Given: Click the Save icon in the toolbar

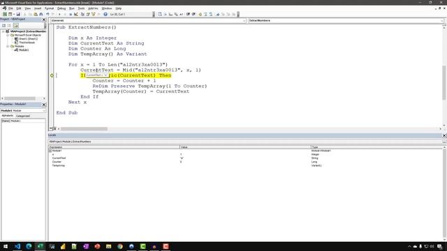Looking at the screenshot, I should click(18, 14).
